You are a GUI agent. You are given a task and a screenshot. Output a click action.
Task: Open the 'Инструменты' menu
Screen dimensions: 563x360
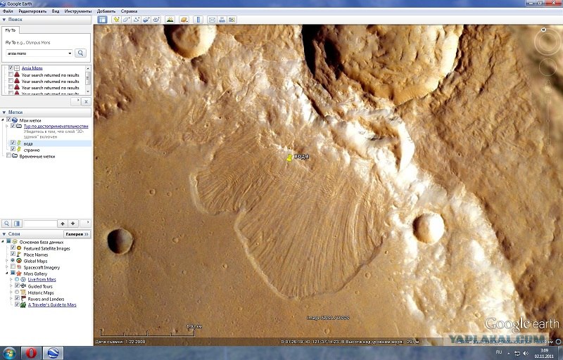point(78,11)
